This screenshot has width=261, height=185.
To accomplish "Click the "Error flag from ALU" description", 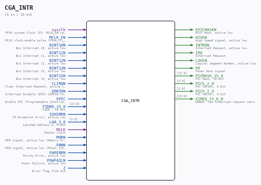I will tap(49, 171).
